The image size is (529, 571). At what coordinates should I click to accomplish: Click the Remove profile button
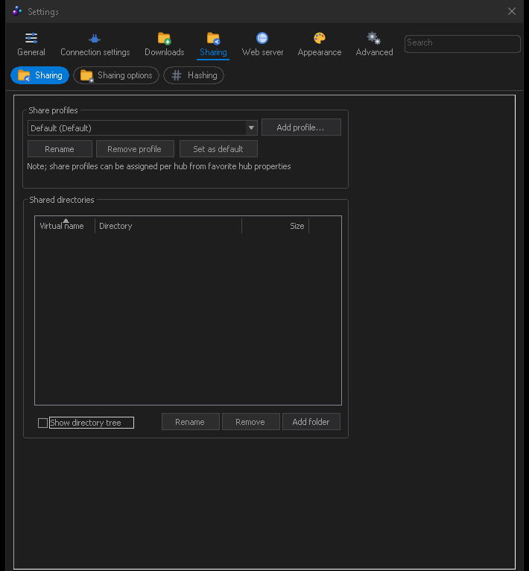coord(135,149)
